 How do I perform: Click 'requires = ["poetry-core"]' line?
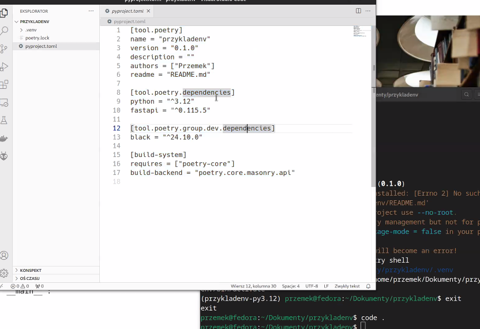coord(182,164)
